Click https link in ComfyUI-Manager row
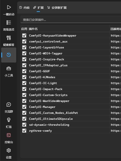121x161 pixels. tap(116, 107)
